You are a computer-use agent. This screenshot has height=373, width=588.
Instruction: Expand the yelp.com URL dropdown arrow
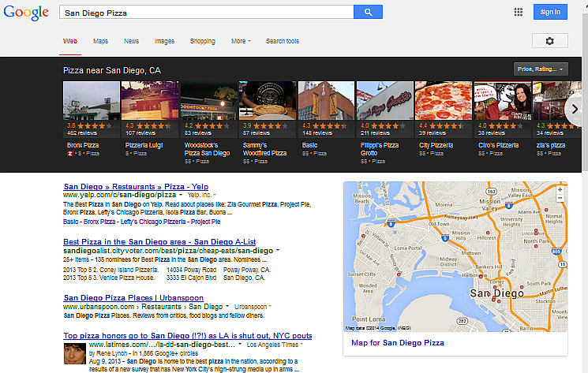pyautogui.click(x=181, y=195)
